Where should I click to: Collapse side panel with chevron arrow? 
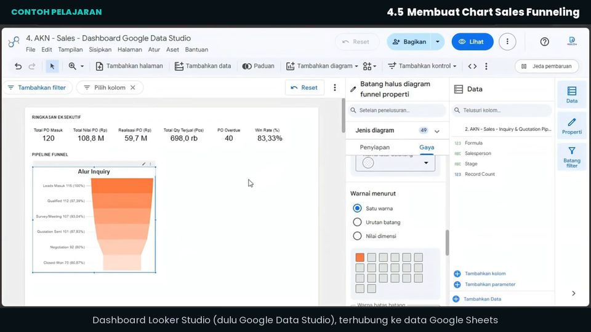[x=573, y=293]
